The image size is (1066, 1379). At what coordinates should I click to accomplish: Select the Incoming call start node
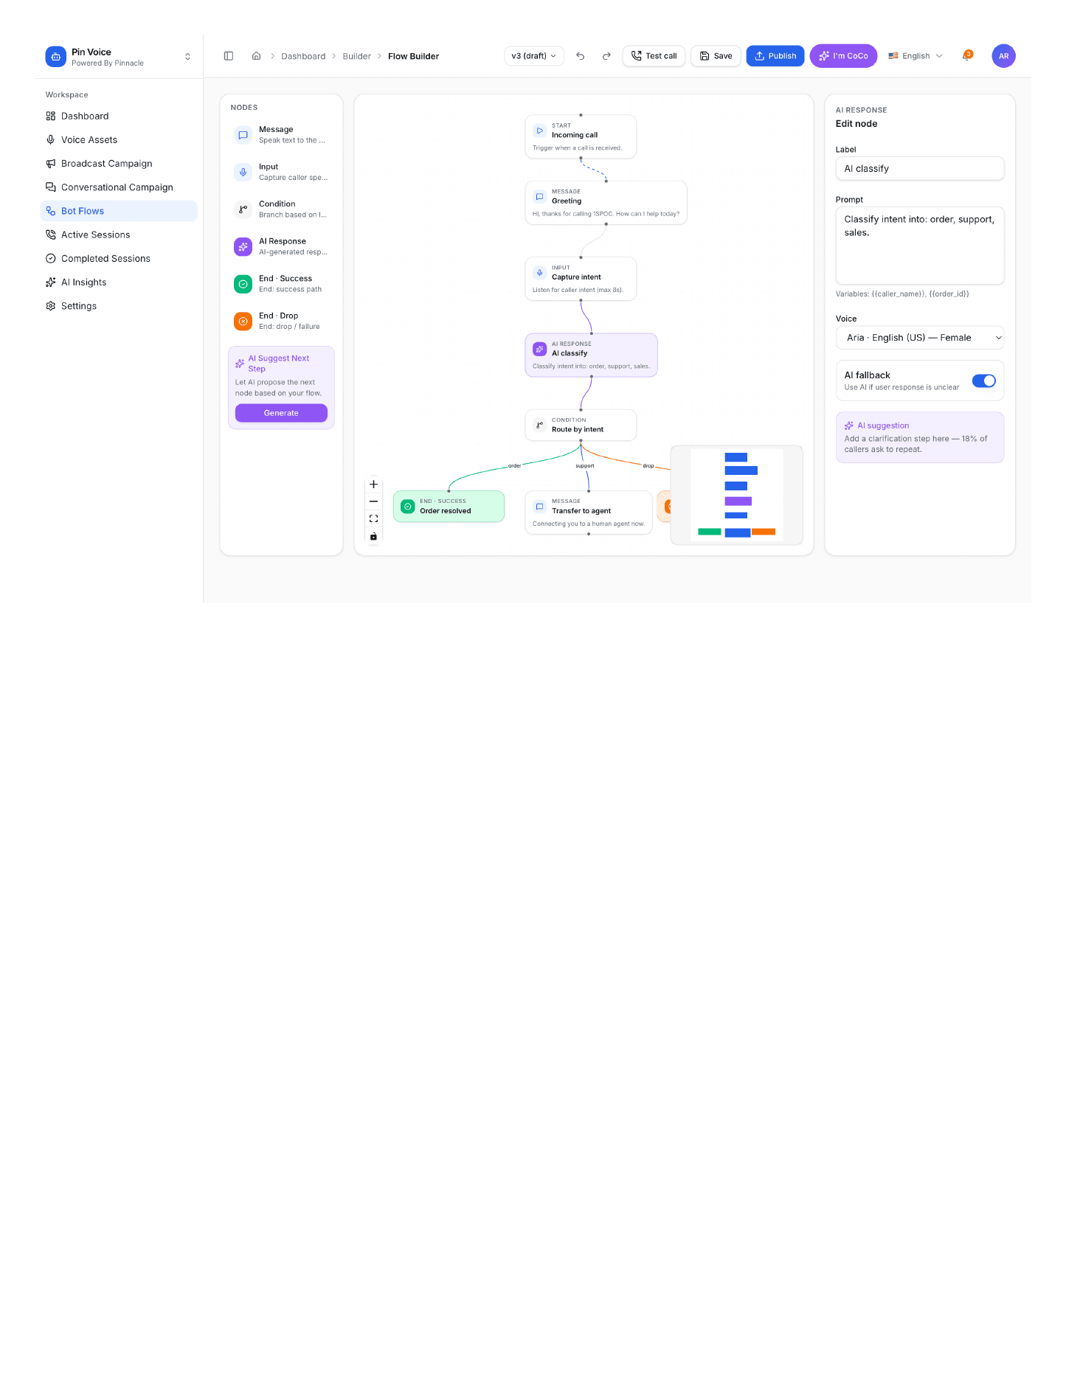click(x=581, y=136)
